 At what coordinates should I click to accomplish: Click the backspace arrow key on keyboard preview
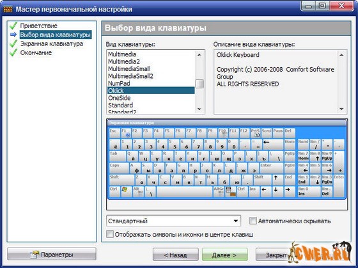(273, 144)
